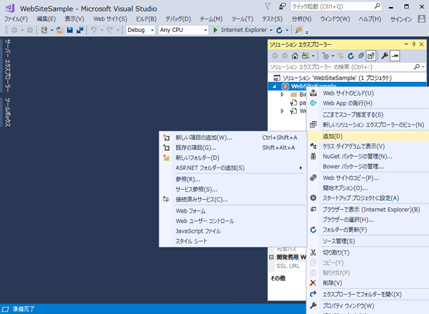
Task: Pin the Solution Explorer panel
Action: point(413,44)
